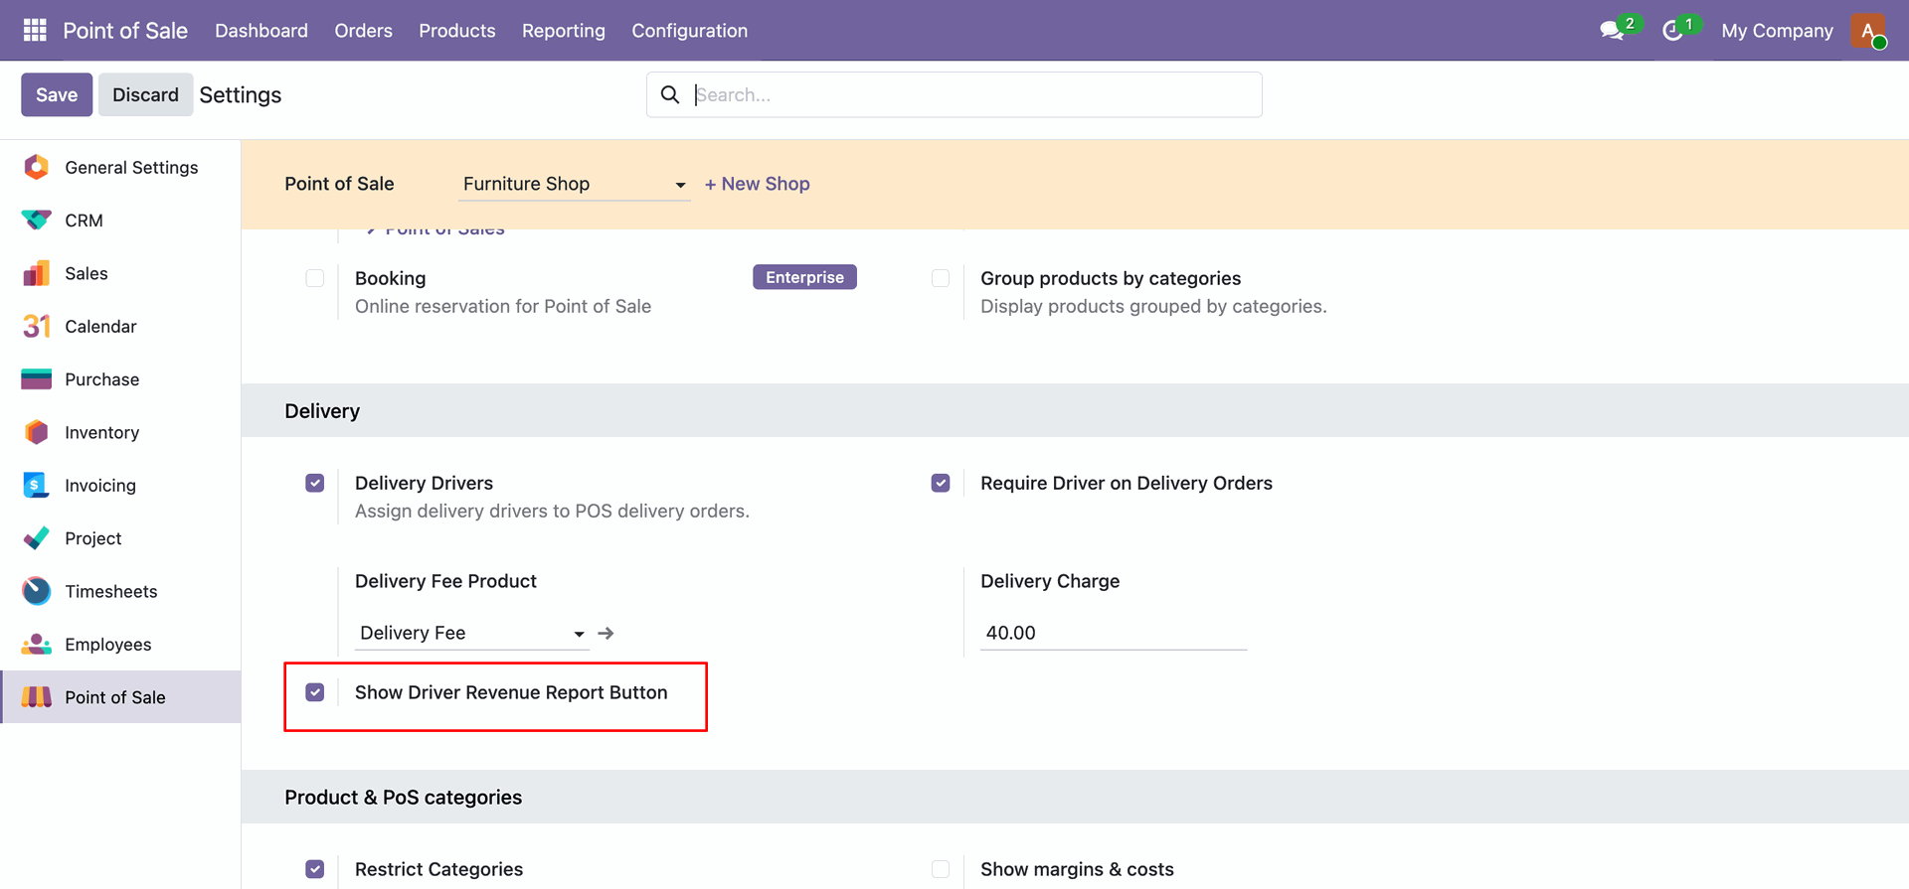Enable Show margins & costs checkbox

point(941,869)
